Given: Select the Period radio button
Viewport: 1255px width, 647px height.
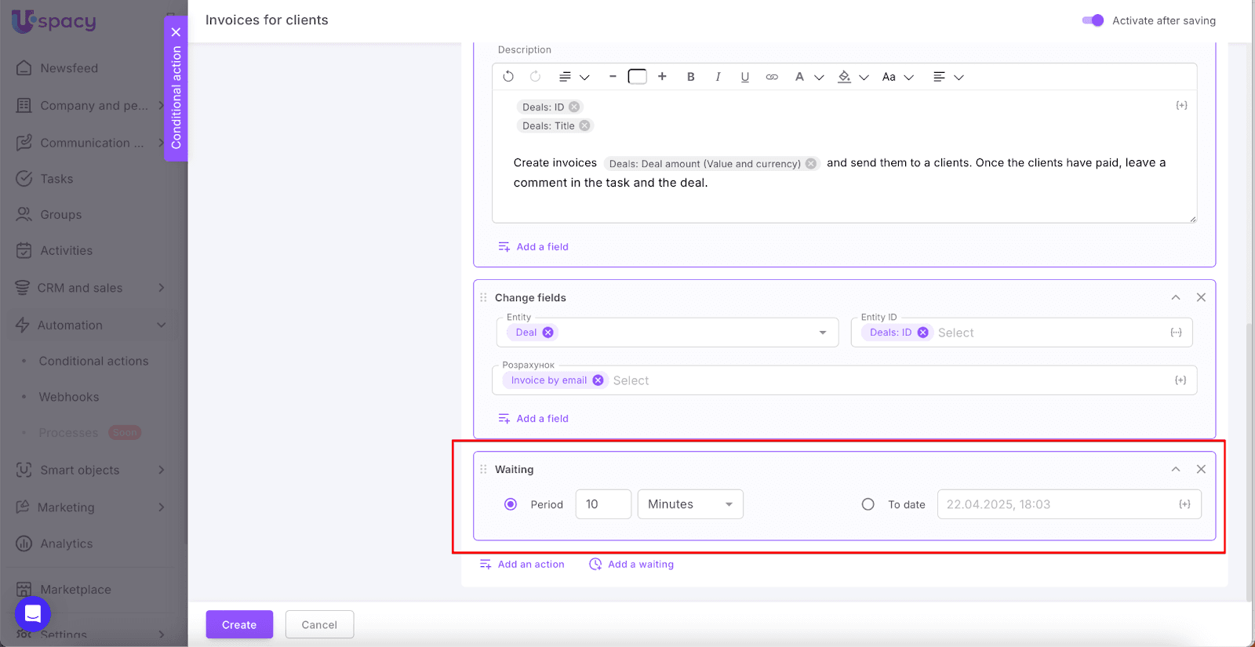Looking at the screenshot, I should (511, 504).
